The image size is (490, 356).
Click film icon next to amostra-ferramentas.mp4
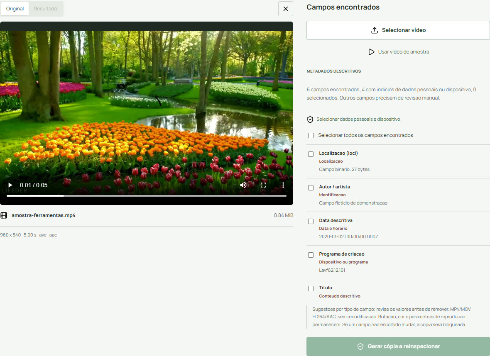point(4,215)
